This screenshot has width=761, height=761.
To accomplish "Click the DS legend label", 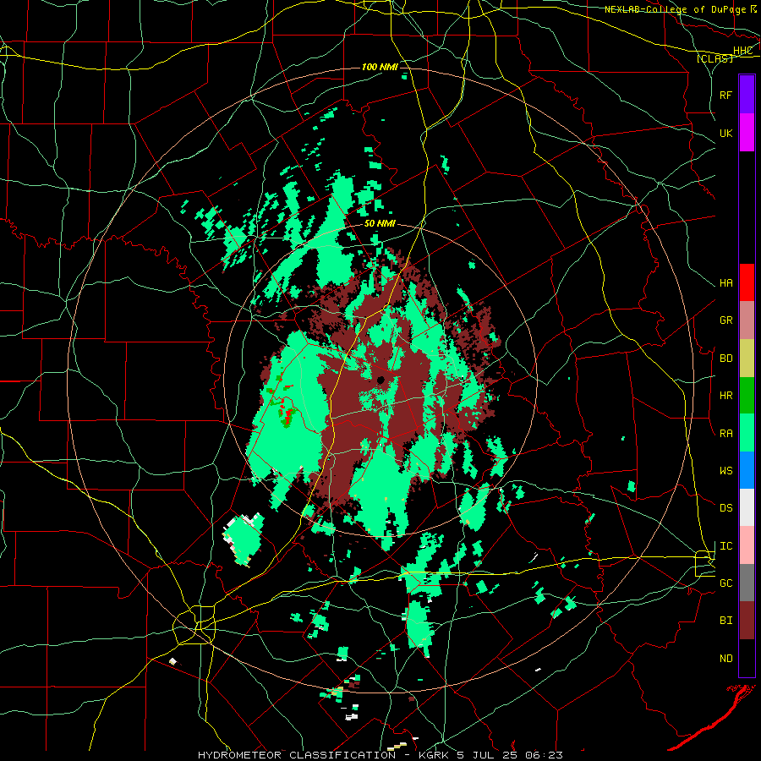I will tap(725, 508).
